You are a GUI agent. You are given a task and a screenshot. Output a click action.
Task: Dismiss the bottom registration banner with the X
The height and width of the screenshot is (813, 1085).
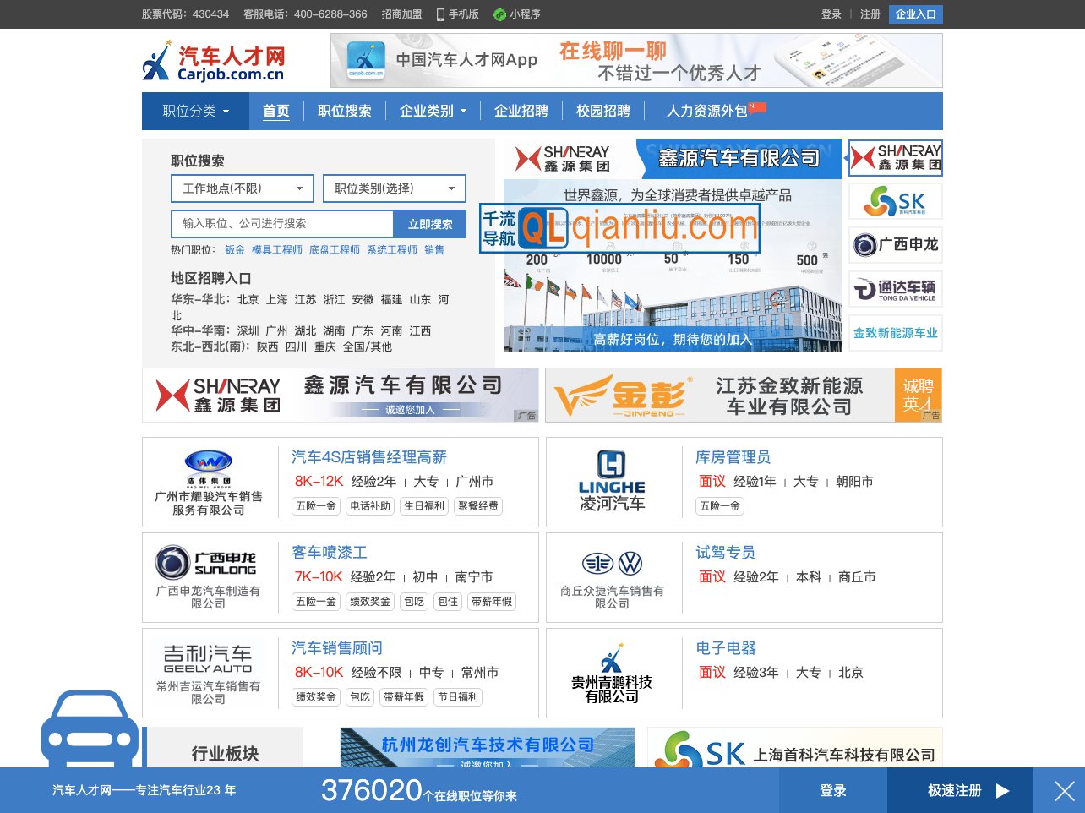[x=1064, y=791]
